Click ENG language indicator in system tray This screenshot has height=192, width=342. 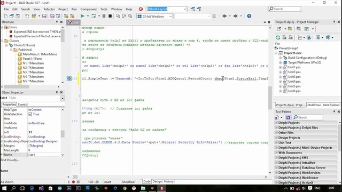tap(317, 188)
